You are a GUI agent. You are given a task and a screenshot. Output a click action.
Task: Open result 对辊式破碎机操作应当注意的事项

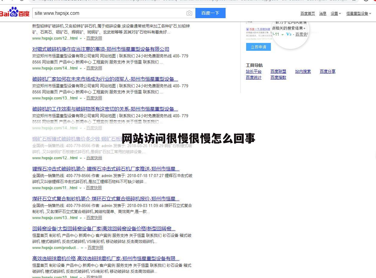pyautogui.click(x=101, y=49)
